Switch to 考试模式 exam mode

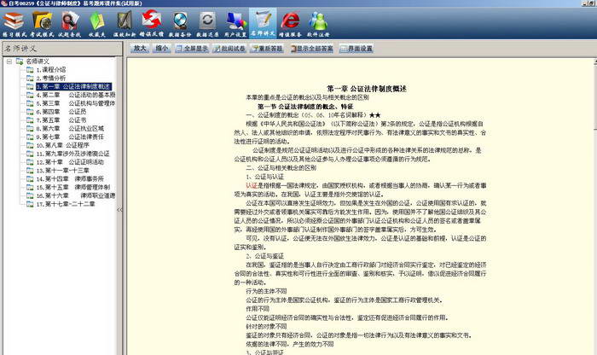pyautogui.click(x=43, y=24)
